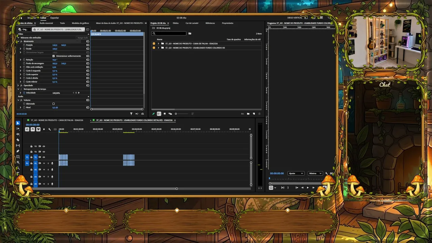432x243 pixels.
Task: Click the Apagar tudo button
Action: point(83,38)
